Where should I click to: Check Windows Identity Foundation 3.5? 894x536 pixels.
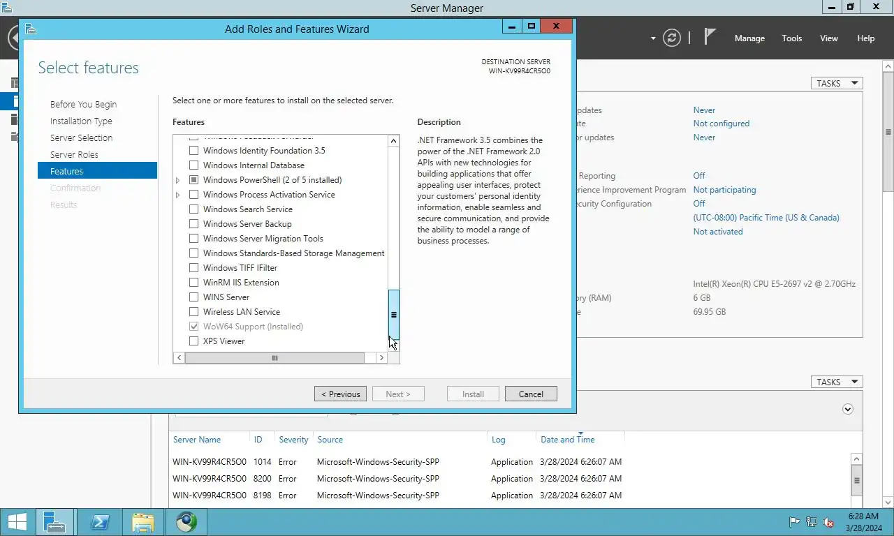[194, 151]
